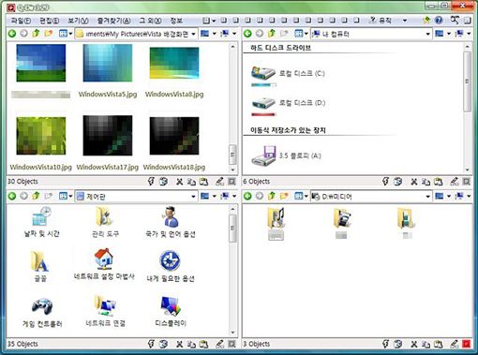
Task: Select the 로컬 디스크 (C:) drive icon
Action: (263, 73)
